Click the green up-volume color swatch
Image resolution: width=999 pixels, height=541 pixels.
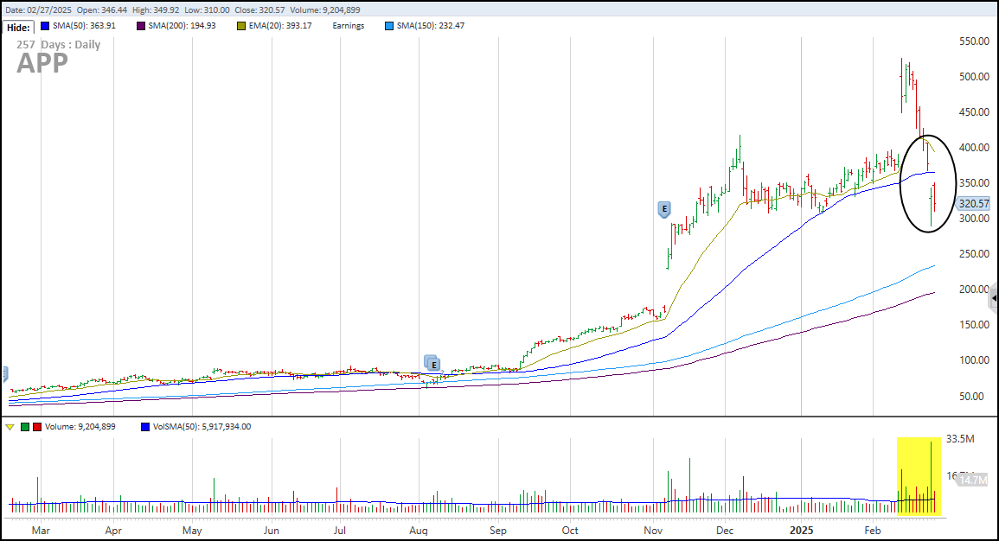point(25,427)
